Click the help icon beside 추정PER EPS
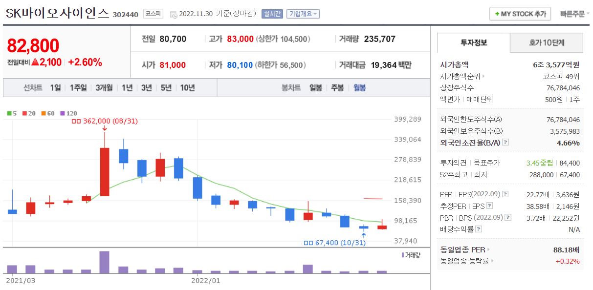Screen dimensions: 593x290 pos(490,206)
